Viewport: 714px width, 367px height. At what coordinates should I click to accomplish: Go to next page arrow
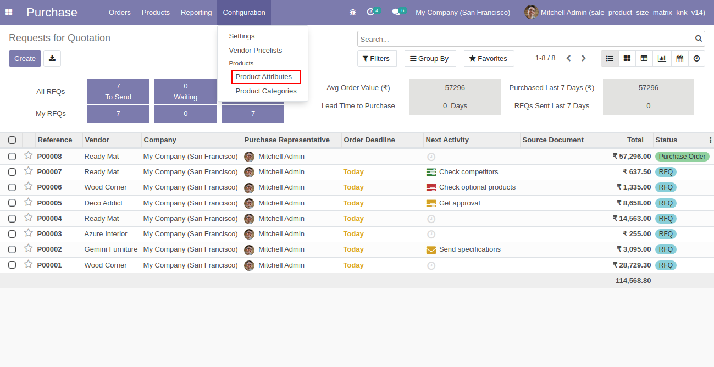pyautogui.click(x=584, y=58)
